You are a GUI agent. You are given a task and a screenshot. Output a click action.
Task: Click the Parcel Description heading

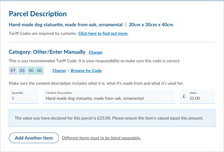click(38, 14)
